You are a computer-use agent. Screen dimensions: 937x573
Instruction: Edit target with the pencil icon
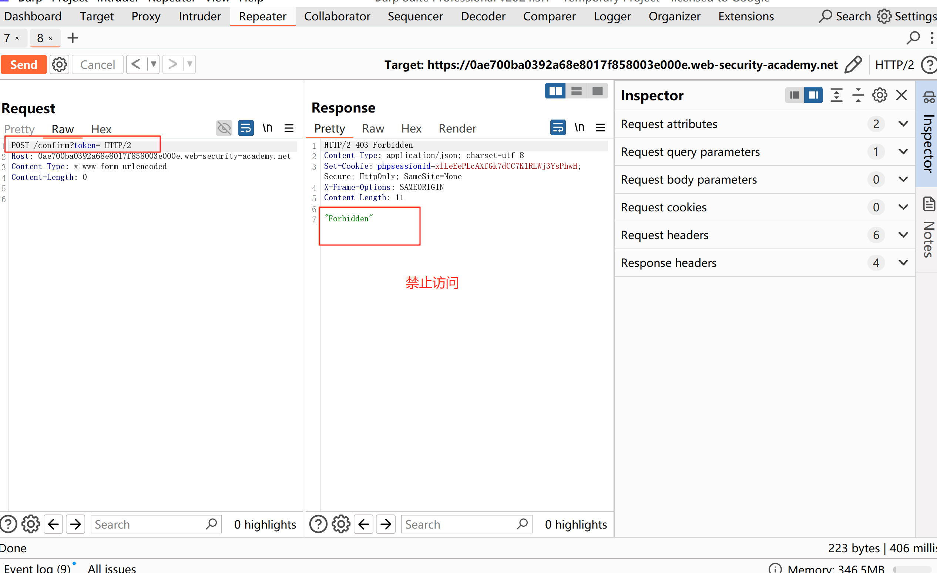click(853, 64)
